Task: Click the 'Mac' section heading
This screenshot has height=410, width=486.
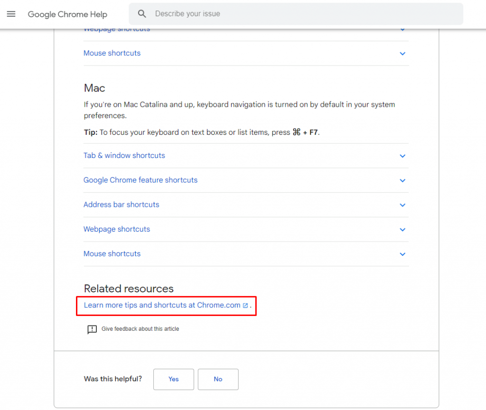Action: [94, 88]
